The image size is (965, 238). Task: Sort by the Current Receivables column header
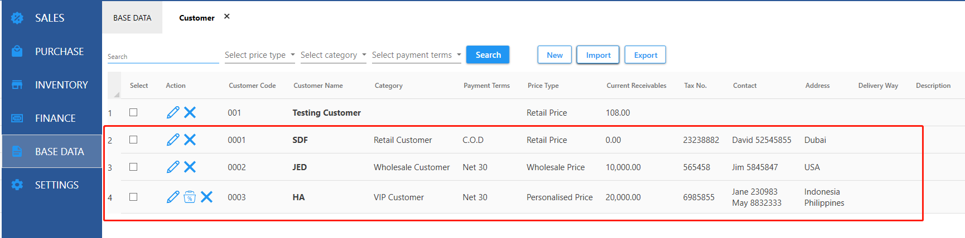tap(636, 86)
